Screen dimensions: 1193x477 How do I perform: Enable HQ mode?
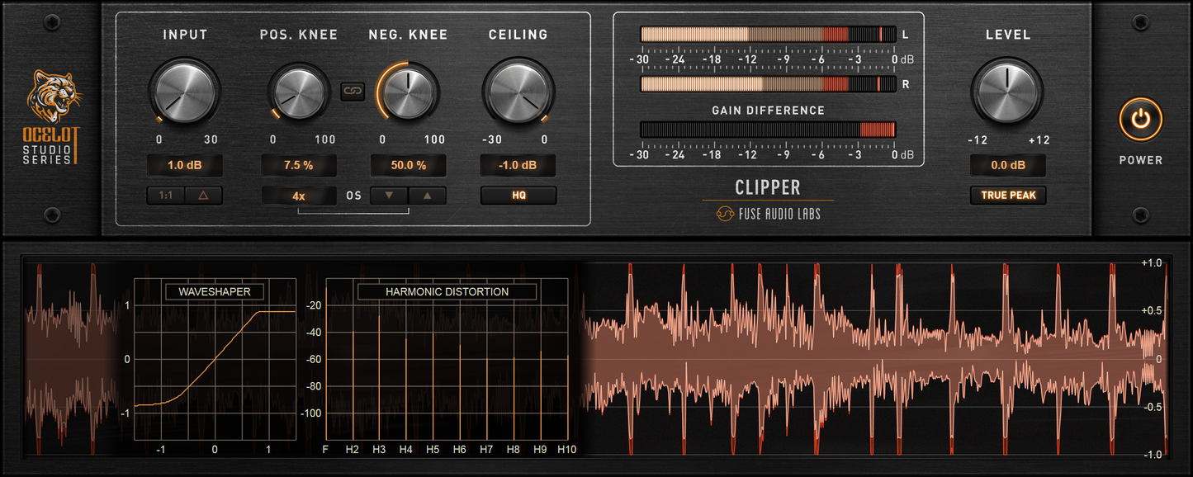pyautogui.click(x=518, y=195)
